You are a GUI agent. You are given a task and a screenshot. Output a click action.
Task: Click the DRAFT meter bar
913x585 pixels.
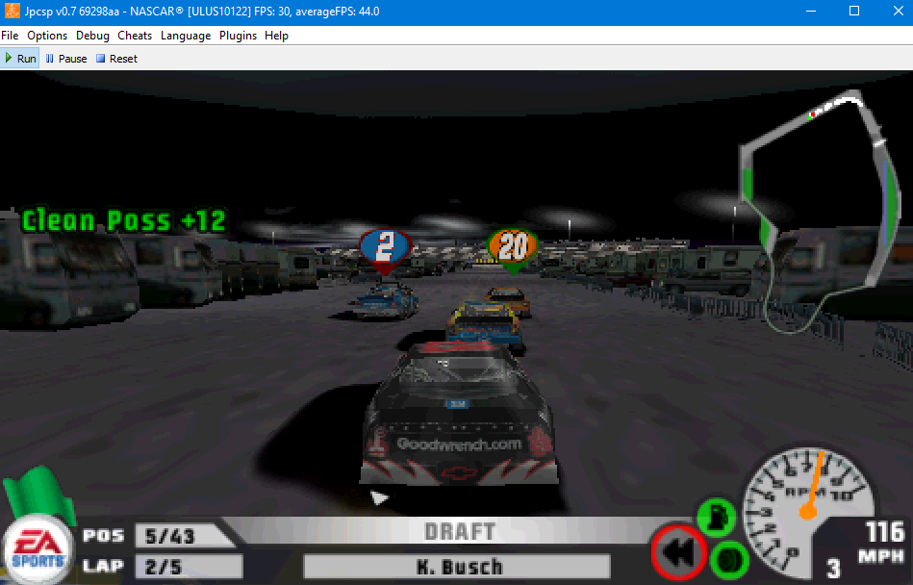tap(460, 531)
